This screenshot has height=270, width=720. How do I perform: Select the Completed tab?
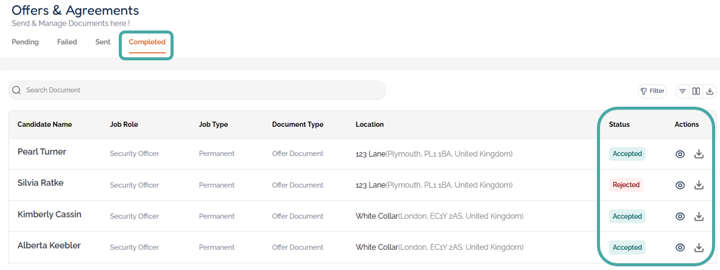click(x=147, y=42)
